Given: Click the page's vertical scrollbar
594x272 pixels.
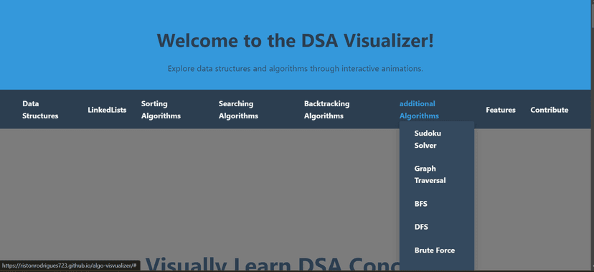Looking at the screenshot, I should (x=592, y=136).
